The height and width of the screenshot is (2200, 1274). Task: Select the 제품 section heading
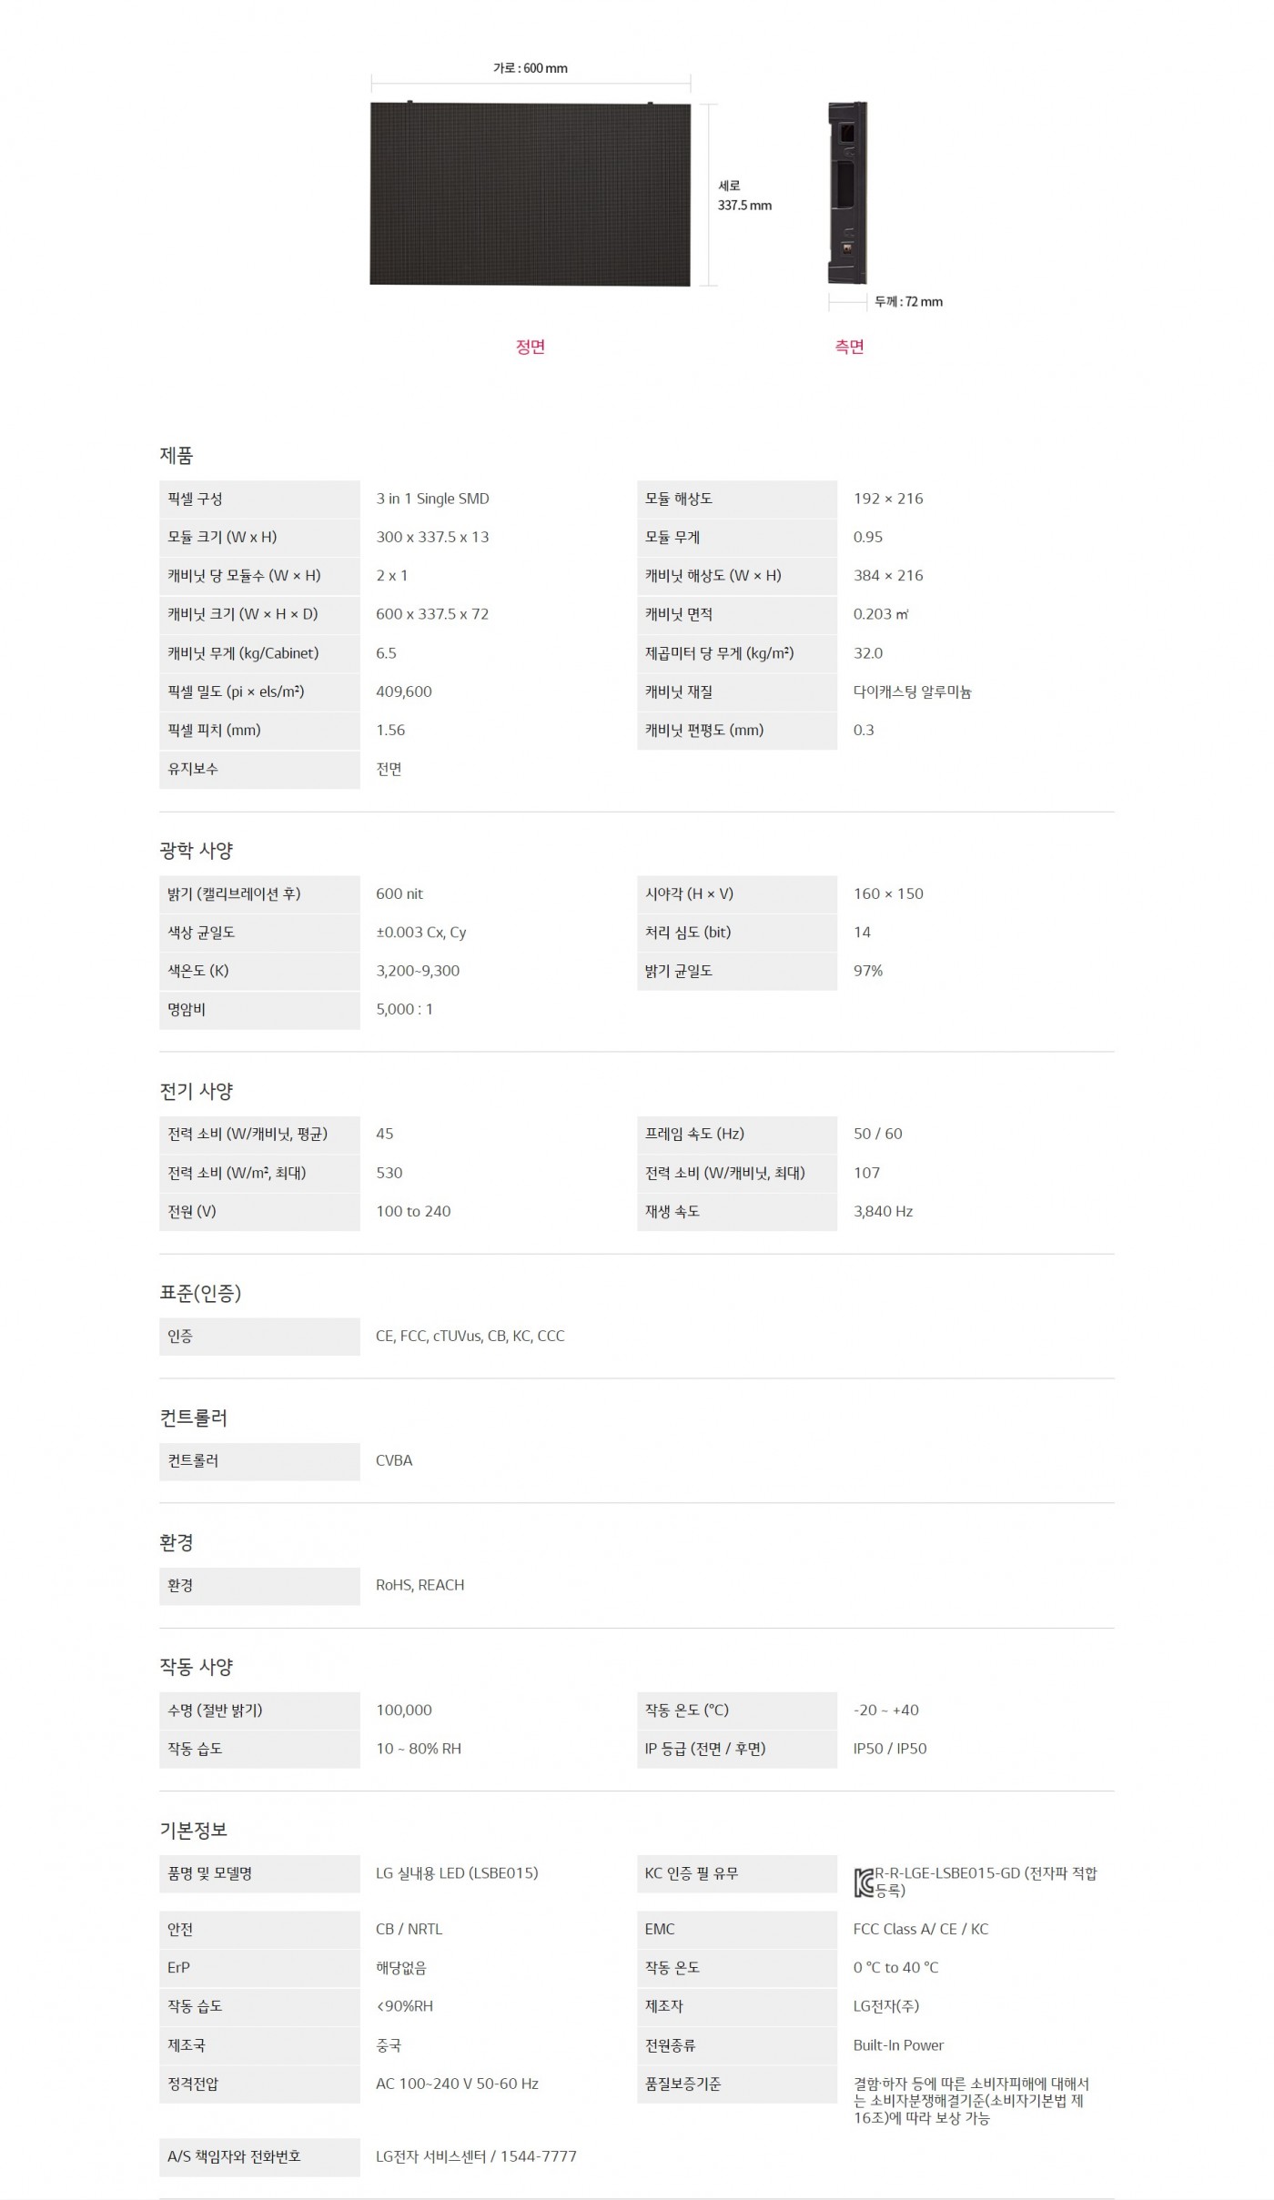coord(177,456)
